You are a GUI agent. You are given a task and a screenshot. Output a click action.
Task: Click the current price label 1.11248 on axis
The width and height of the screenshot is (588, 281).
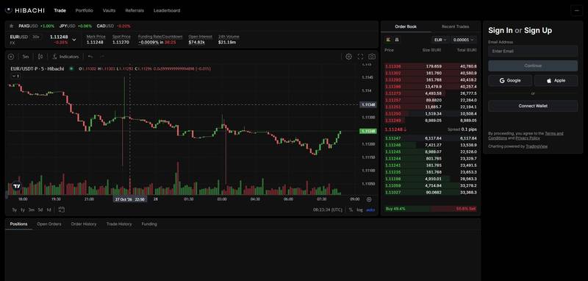click(x=367, y=132)
